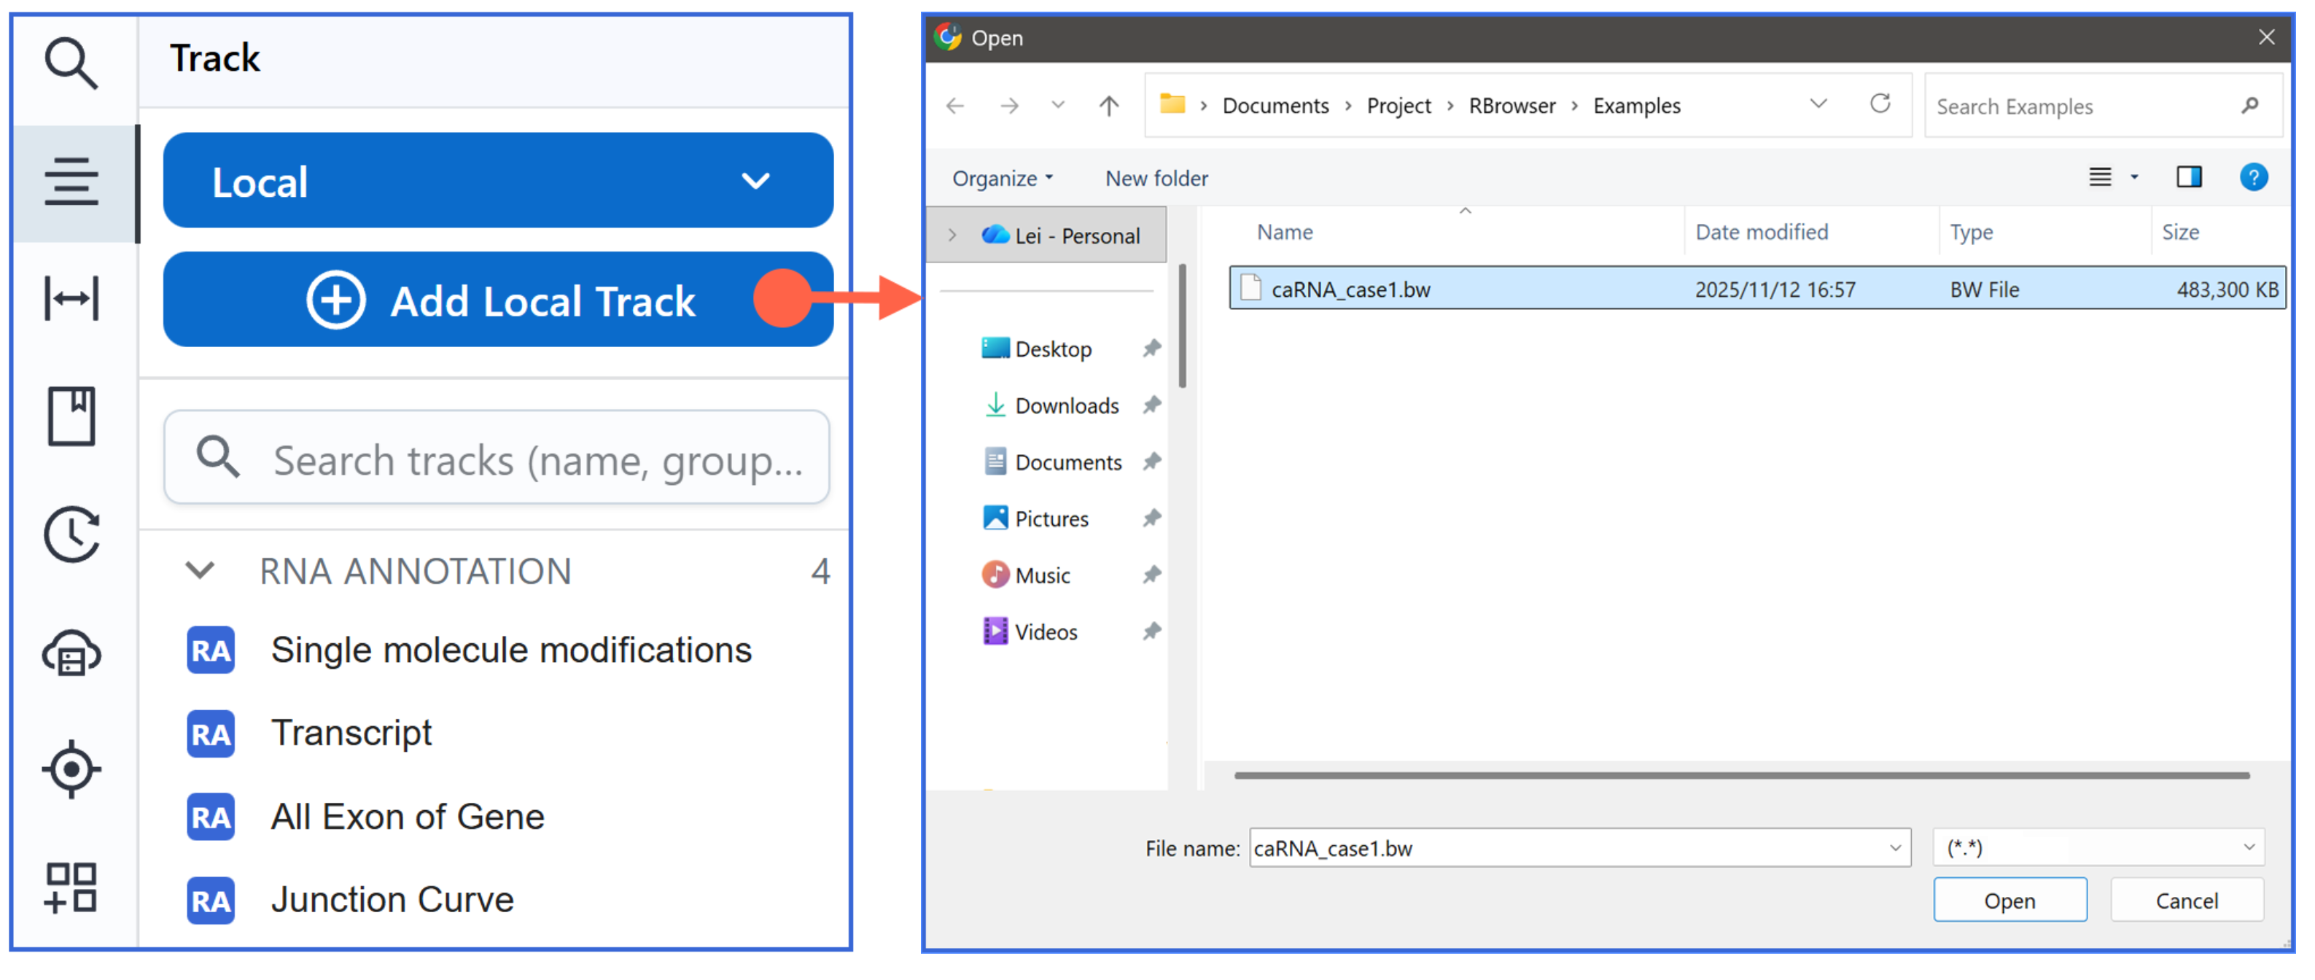The image size is (2315, 980).
Task: Open the Organize menu
Action: 1001,178
